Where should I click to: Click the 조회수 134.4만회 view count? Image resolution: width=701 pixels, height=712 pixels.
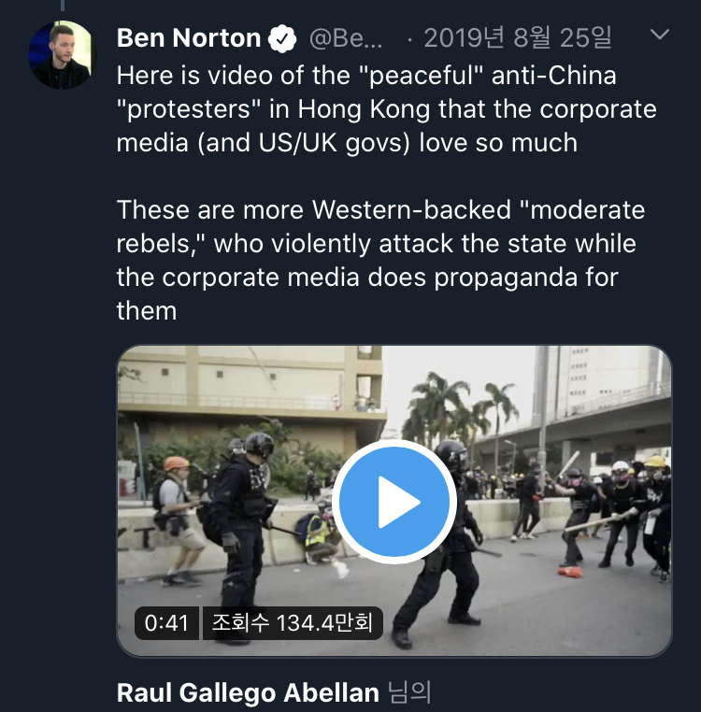[292, 622]
